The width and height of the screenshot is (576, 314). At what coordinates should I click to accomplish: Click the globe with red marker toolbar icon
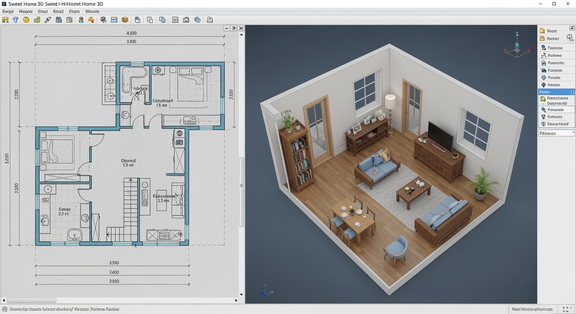(x=103, y=20)
